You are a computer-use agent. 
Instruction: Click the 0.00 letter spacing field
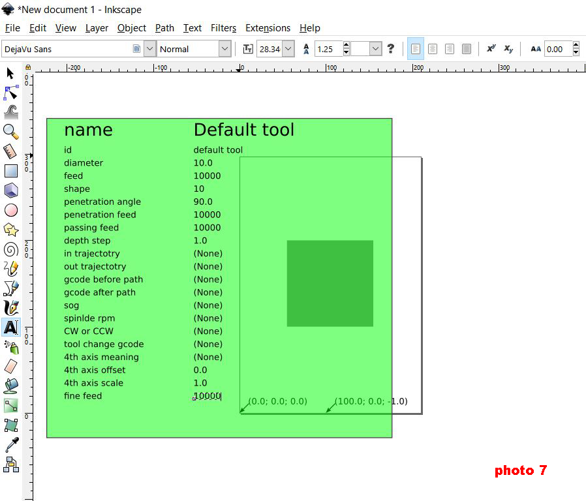[x=559, y=49]
